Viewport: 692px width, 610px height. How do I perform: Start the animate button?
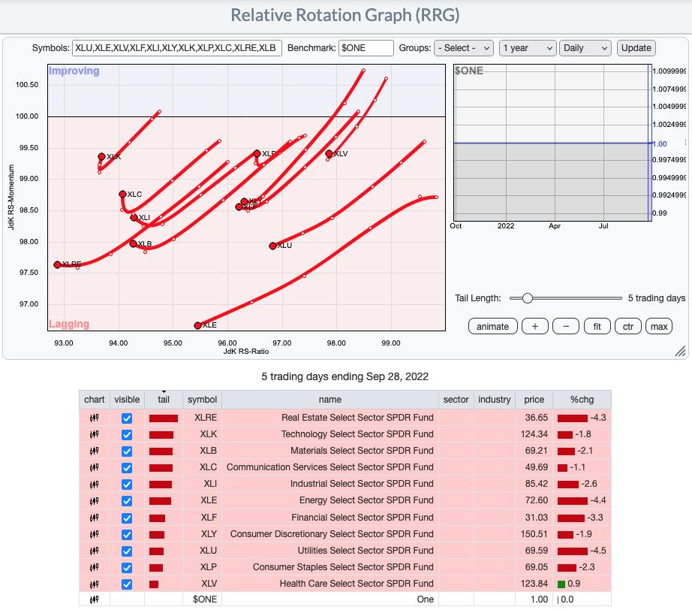[x=492, y=327]
